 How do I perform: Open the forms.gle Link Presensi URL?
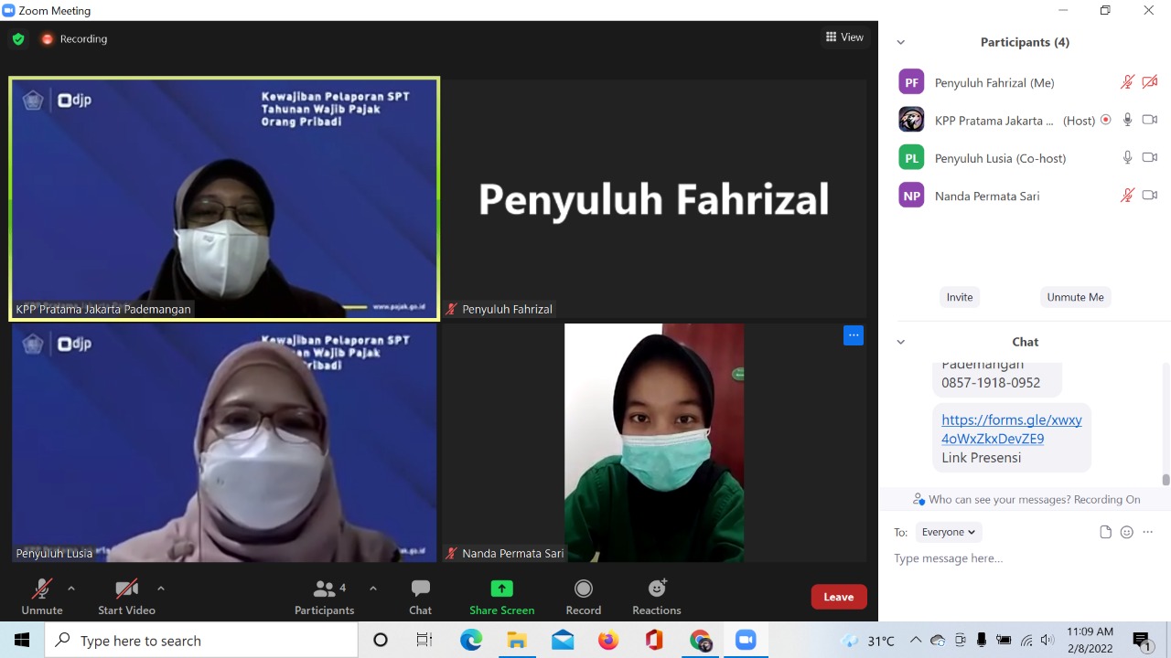pyautogui.click(x=1011, y=430)
